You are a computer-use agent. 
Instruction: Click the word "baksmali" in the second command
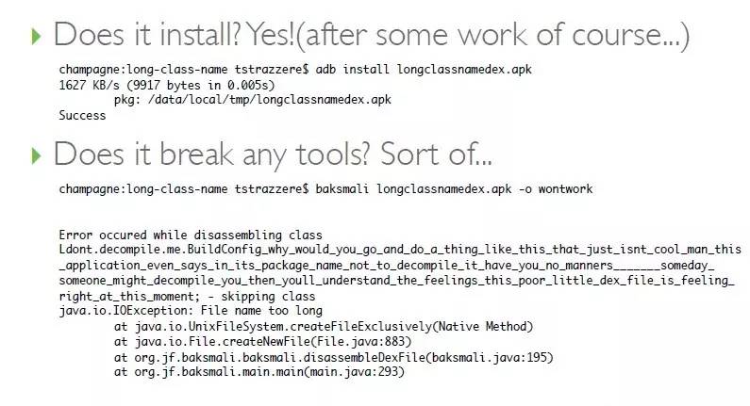(x=343, y=189)
